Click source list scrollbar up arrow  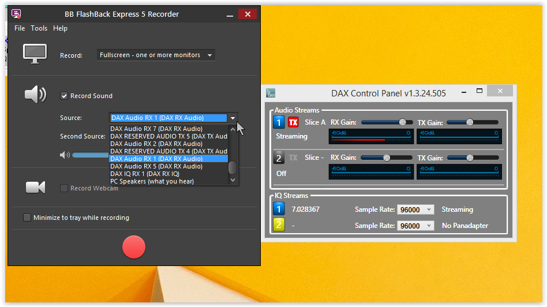point(233,129)
